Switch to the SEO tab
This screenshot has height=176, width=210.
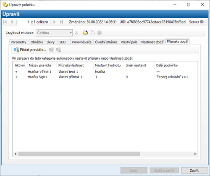coord(63,42)
